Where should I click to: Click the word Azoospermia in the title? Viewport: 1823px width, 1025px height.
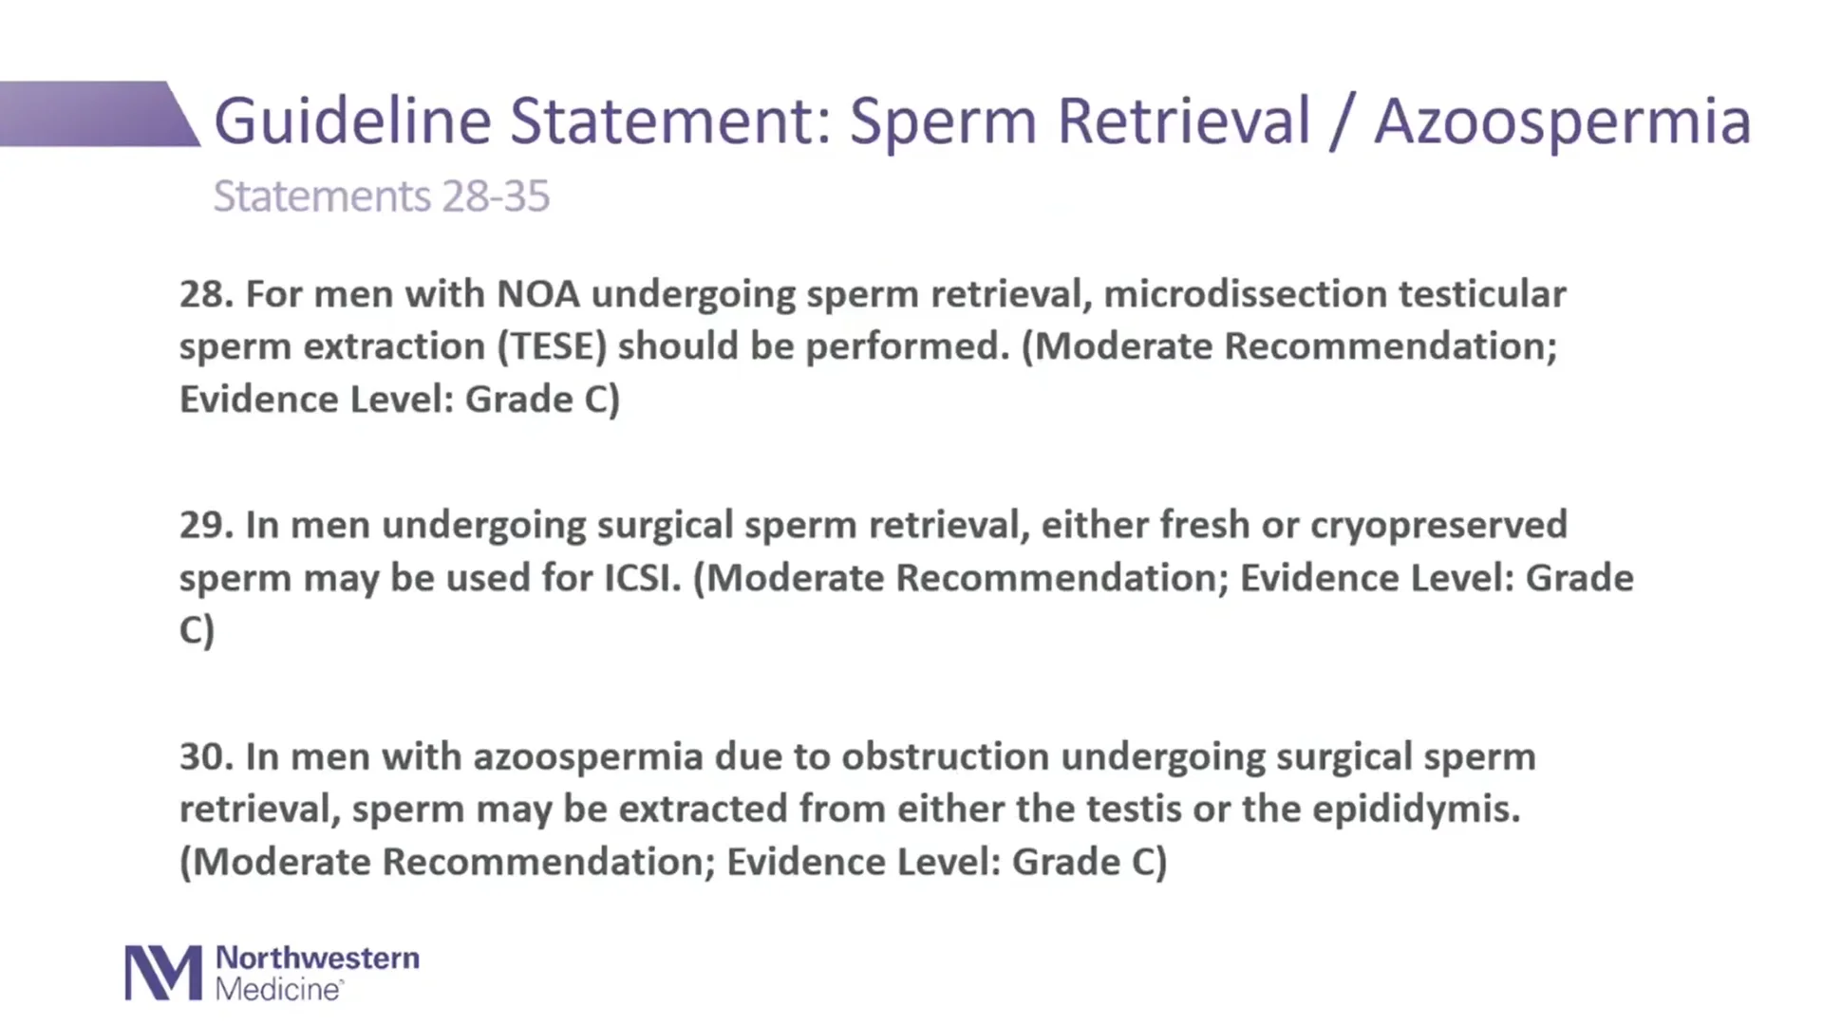[1563, 121]
